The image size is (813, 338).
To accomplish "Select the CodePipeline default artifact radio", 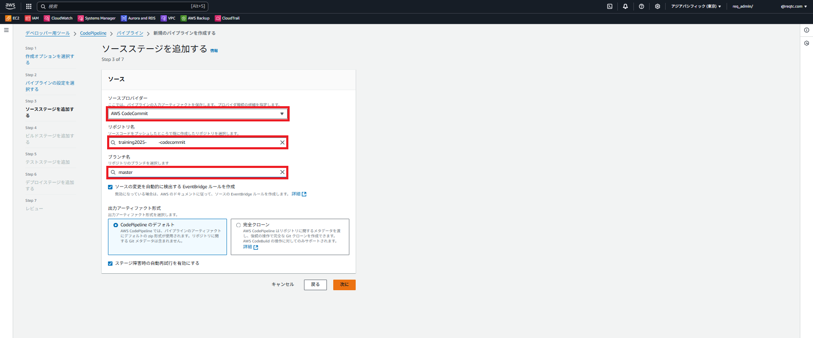I will (x=116, y=225).
